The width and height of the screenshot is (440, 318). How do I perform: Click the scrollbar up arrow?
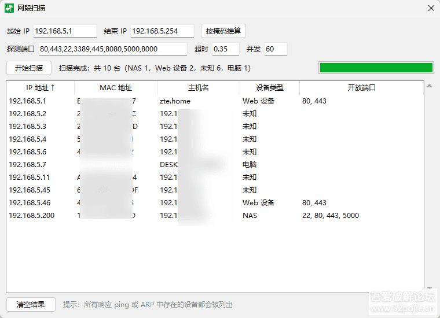(x=430, y=86)
